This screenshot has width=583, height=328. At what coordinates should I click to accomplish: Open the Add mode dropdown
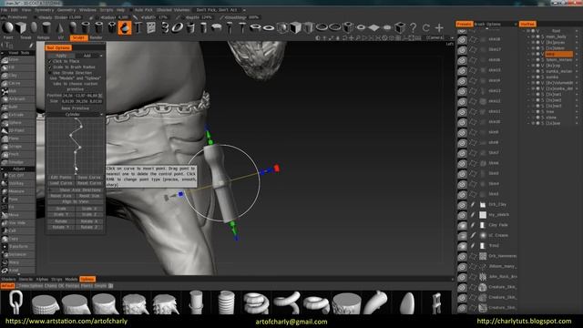point(89,56)
